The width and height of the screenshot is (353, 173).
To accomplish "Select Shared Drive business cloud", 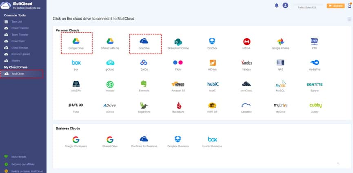I will click(110, 142).
